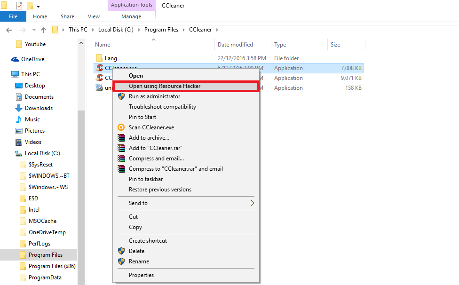Select Troubleshoot compatibility option
459x285 pixels.
[x=186, y=107]
